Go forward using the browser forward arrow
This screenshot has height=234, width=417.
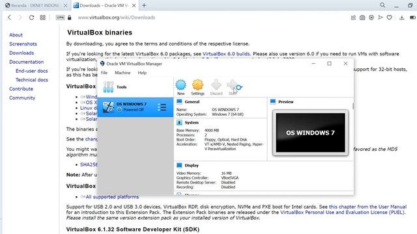(x=20, y=18)
